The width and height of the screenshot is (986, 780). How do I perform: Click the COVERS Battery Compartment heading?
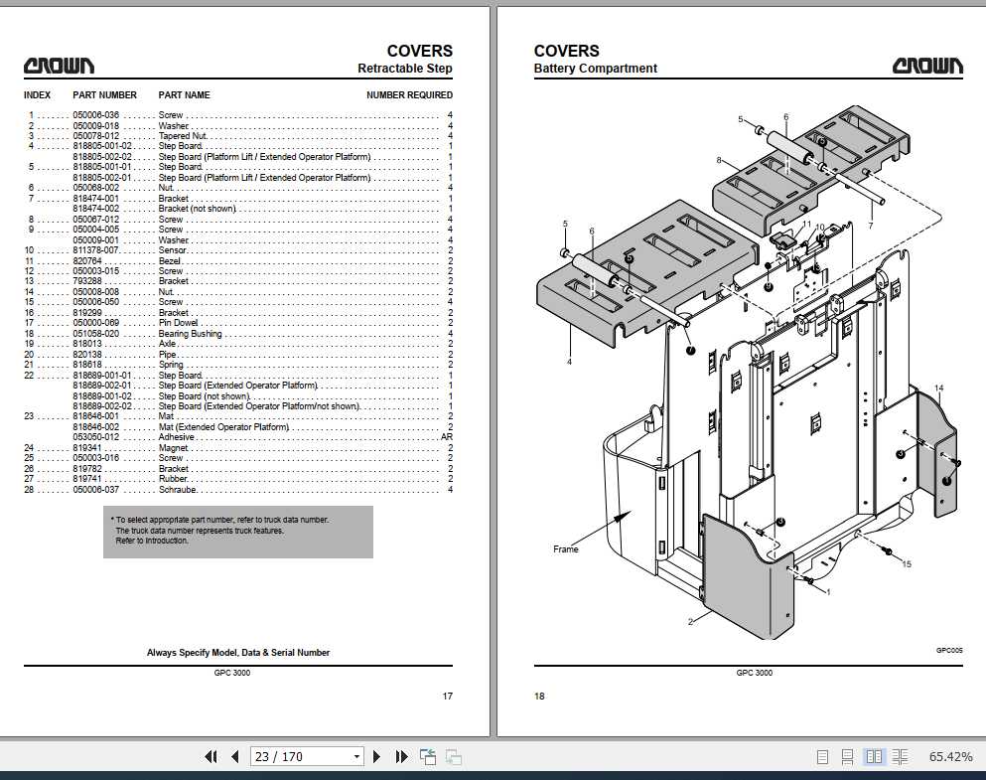(x=595, y=60)
